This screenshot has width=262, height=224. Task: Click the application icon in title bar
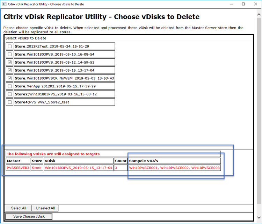[x=4, y=4]
